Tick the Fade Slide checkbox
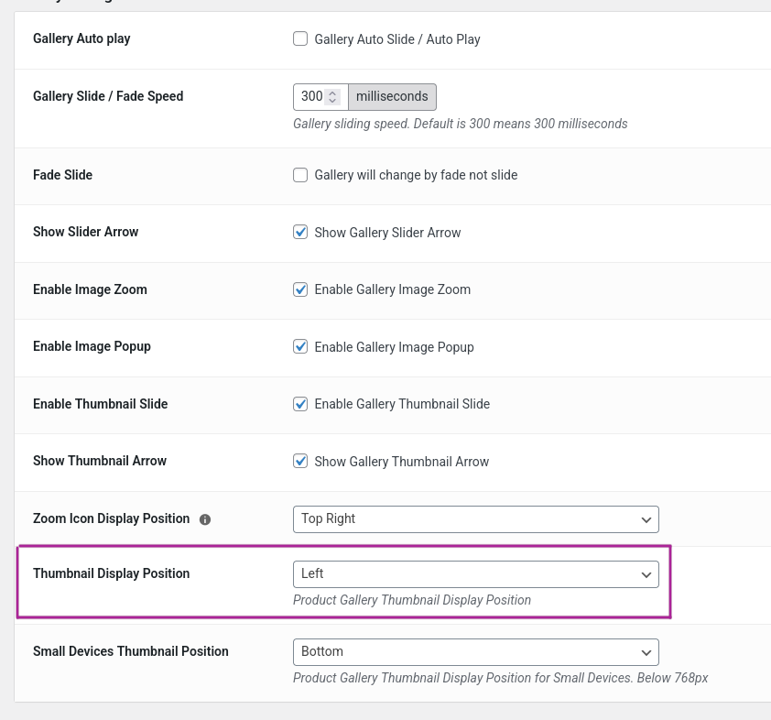Viewport: 771px width, 720px height. [x=300, y=175]
